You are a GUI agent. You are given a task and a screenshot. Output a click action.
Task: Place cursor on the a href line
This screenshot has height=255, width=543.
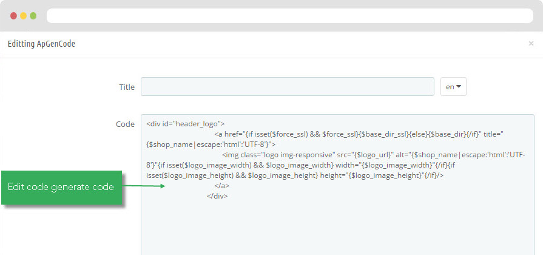click(358, 134)
